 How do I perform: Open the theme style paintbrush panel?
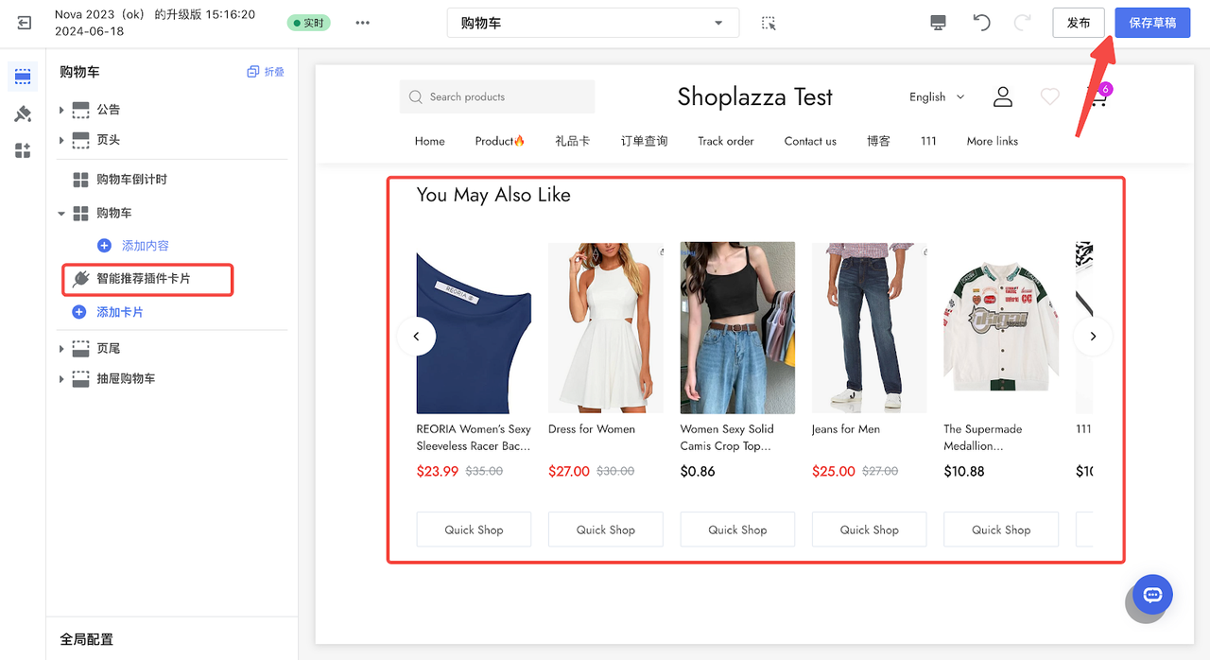pyautogui.click(x=23, y=113)
